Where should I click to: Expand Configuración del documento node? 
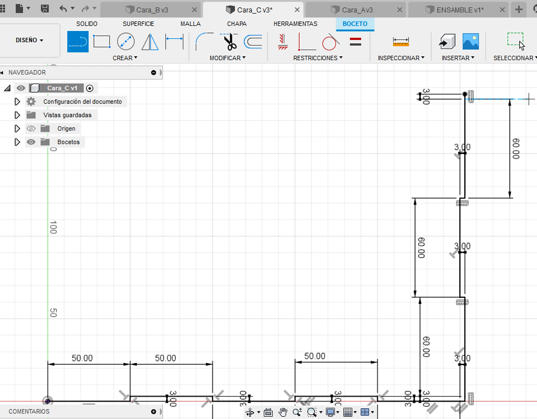click(x=17, y=101)
